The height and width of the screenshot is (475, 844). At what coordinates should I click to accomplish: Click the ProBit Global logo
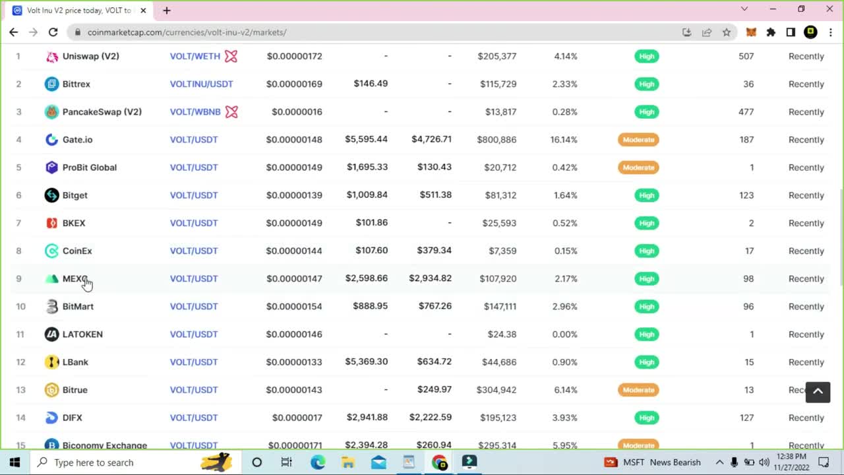point(51,168)
